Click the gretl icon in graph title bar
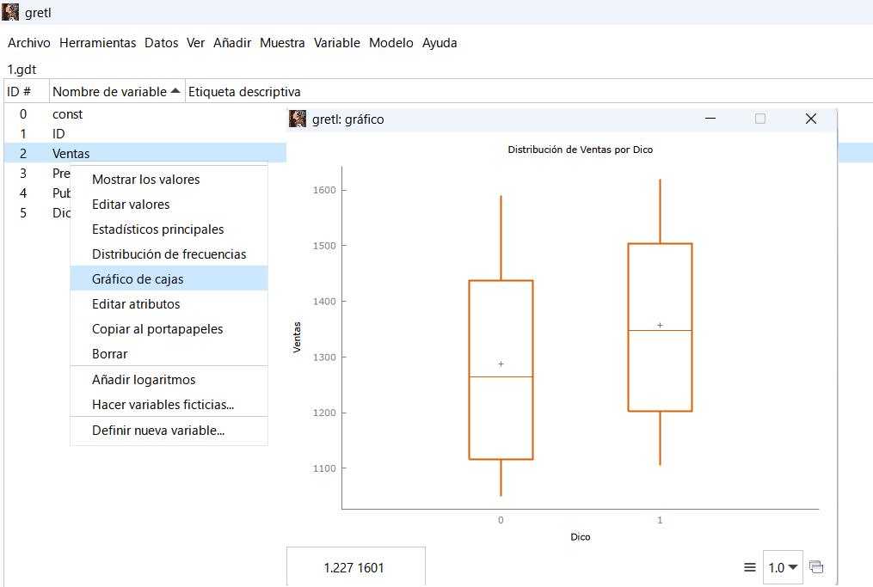 click(x=298, y=119)
